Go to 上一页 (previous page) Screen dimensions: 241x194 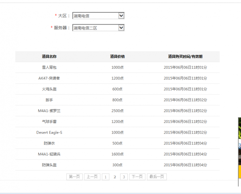[92, 177]
